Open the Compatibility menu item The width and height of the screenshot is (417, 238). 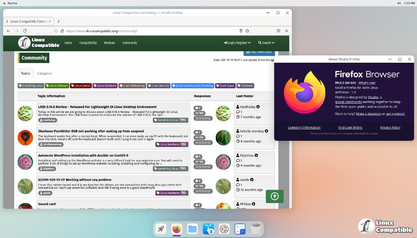(88, 43)
